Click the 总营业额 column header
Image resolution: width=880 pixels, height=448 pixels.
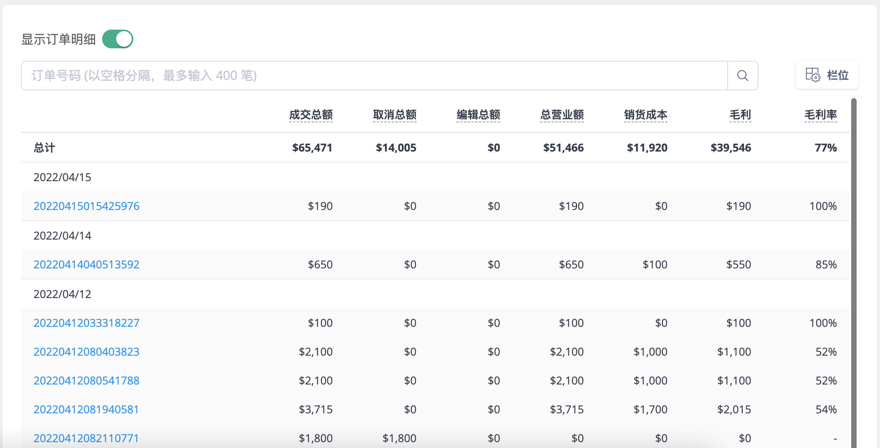click(x=562, y=115)
